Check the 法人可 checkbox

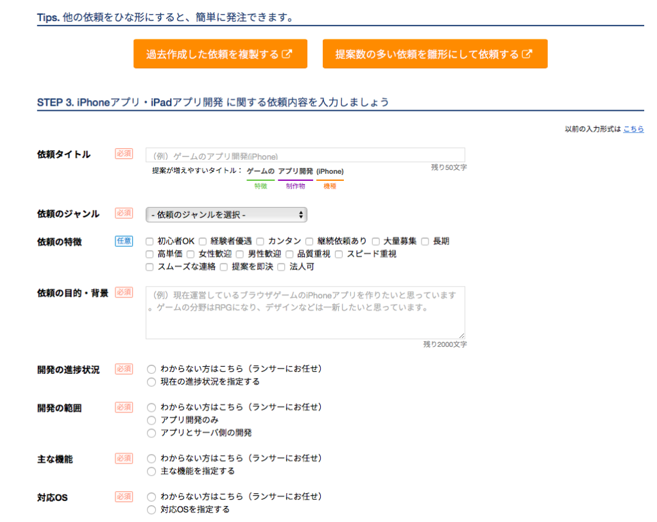282,267
